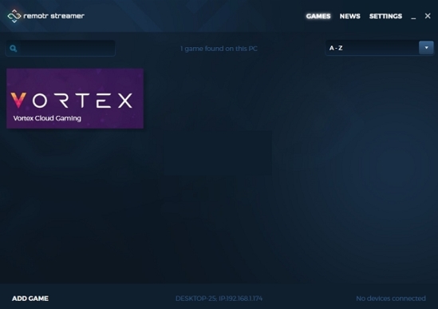The image size is (438, 309).
Task: Click the DESKTOP-25 IP address text
Action: 219,299
